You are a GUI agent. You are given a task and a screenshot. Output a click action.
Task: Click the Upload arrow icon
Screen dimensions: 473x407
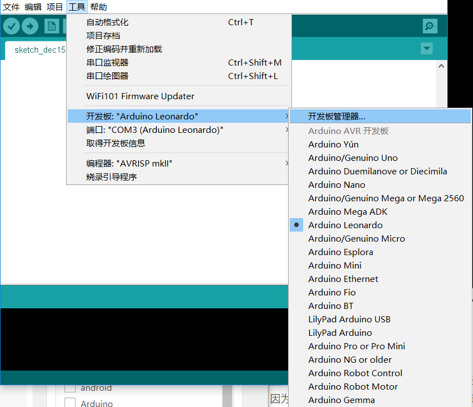pos(30,26)
